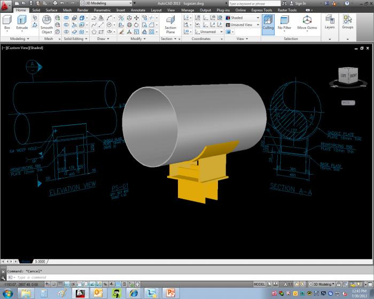
Task: Open PowerPoint from the Windows taskbar
Action: tap(170, 293)
